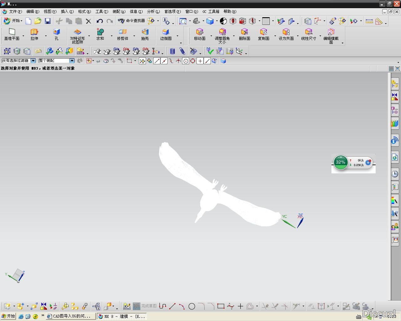Toggle the enable snap points button
The image size is (401, 321).
(x=142, y=61)
